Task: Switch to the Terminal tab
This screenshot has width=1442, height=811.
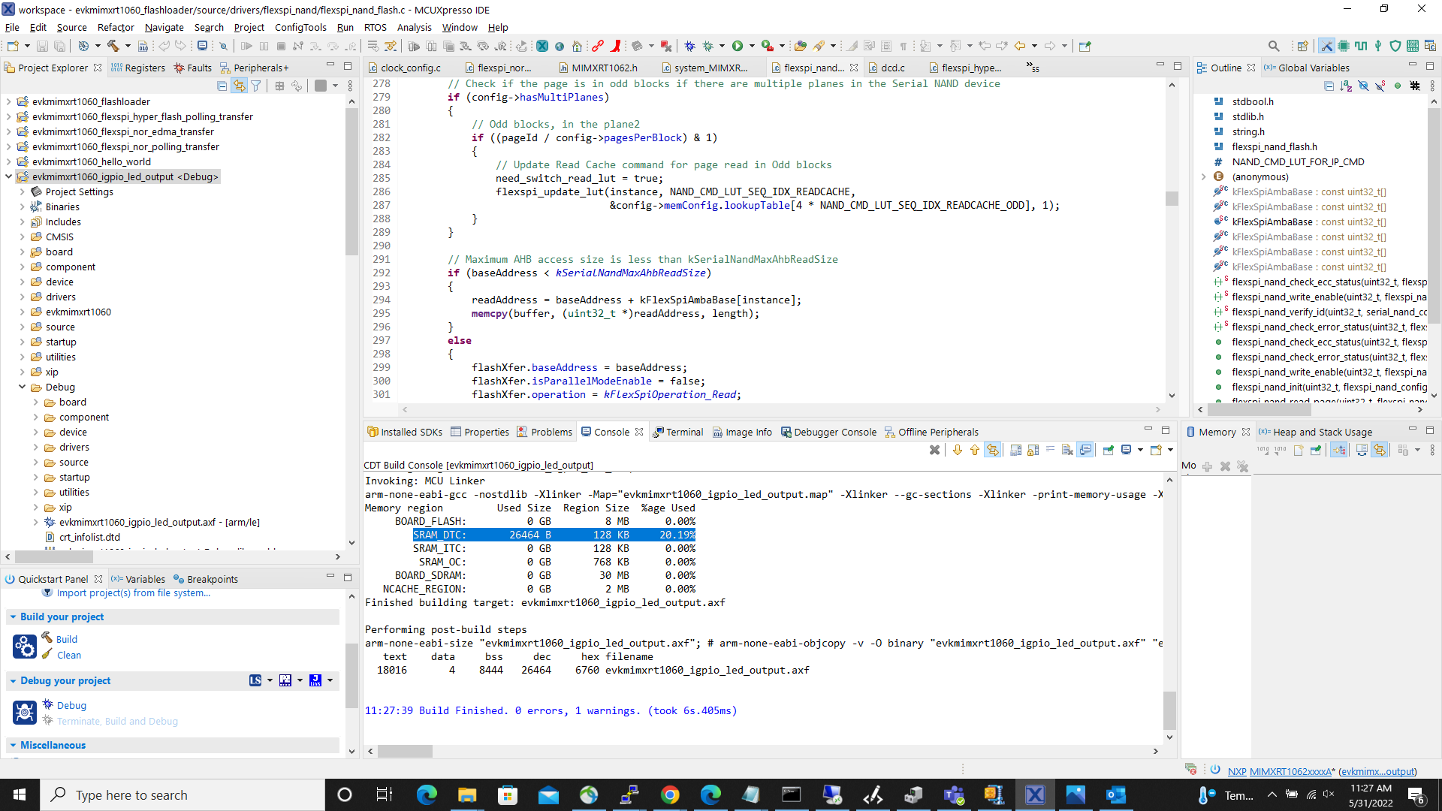Action: coord(684,432)
